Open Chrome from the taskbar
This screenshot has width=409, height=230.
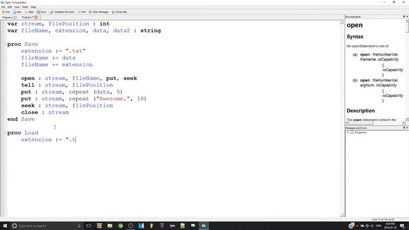click(x=120, y=226)
